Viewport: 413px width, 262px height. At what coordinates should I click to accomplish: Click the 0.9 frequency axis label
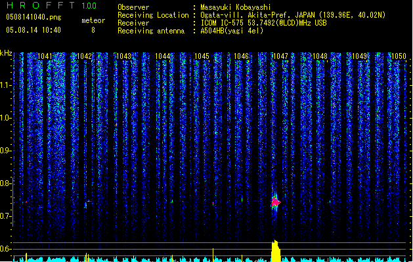pyautogui.click(x=5, y=151)
